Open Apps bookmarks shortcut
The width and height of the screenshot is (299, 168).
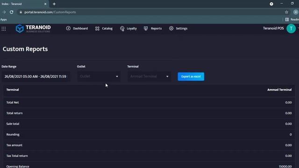[x=3, y=20]
